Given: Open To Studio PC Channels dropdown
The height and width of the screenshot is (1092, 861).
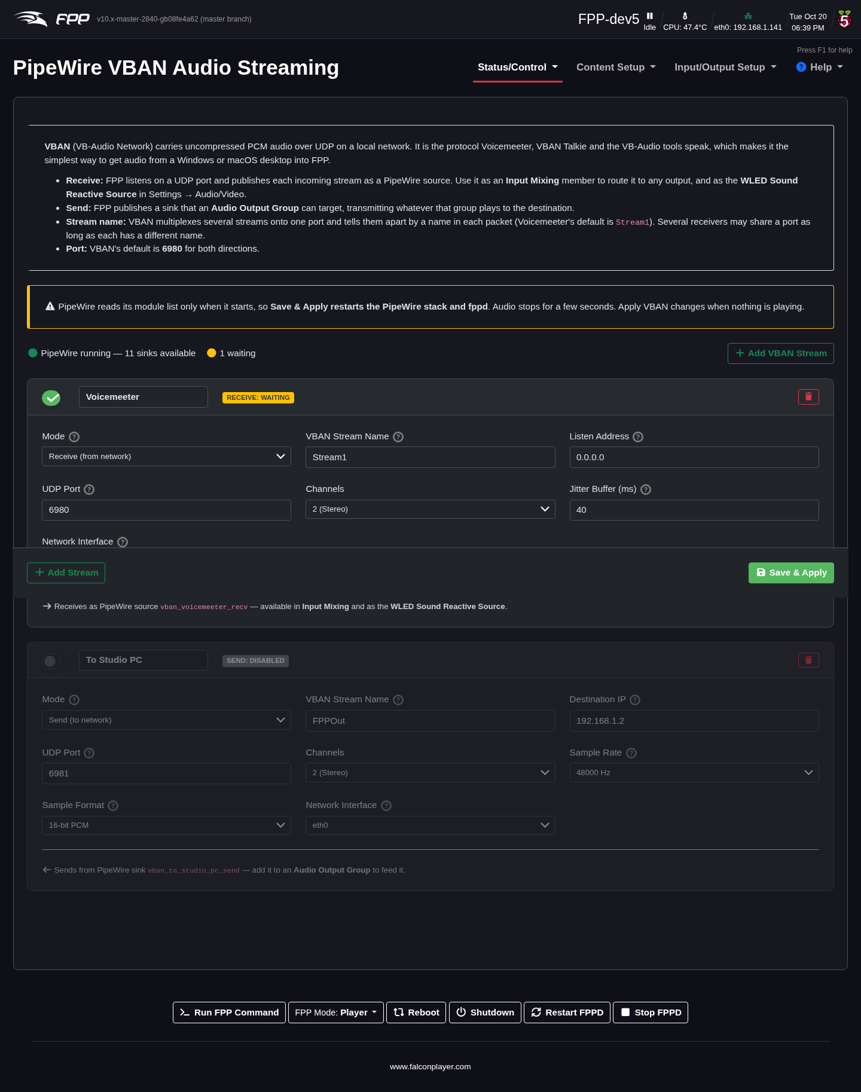Looking at the screenshot, I should coord(430,773).
